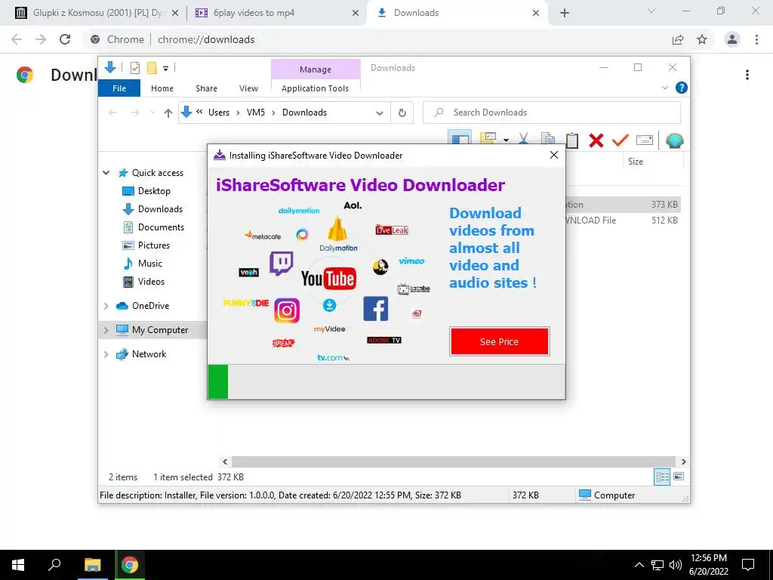Open the folder options dropdown arrow
The width and height of the screenshot is (773, 580).
(506, 140)
